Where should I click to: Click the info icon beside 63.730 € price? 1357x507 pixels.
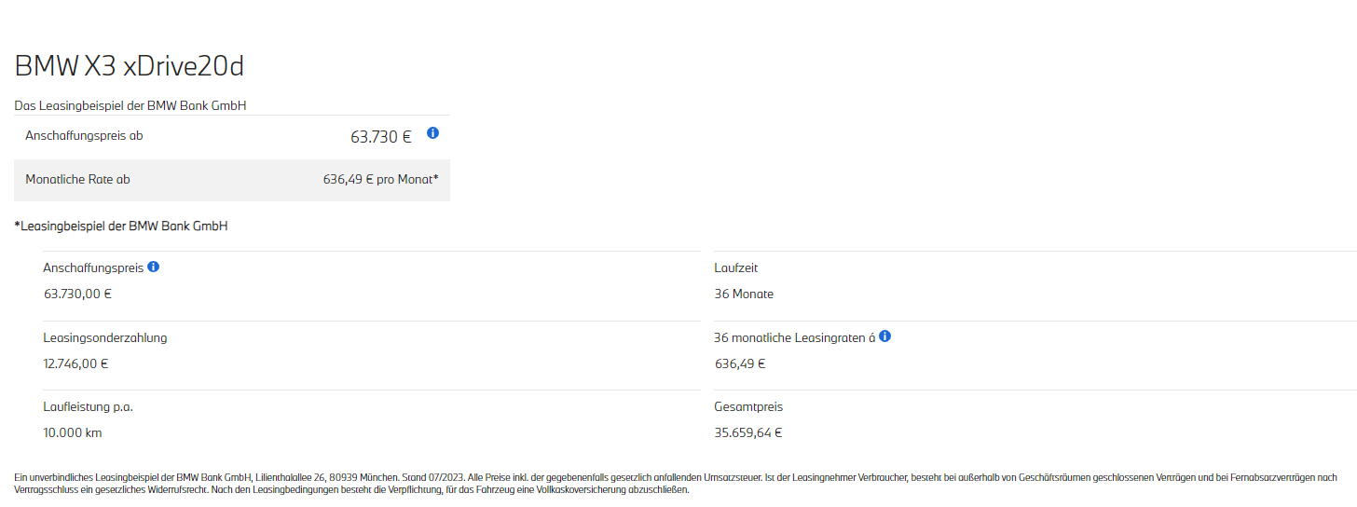pos(432,133)
